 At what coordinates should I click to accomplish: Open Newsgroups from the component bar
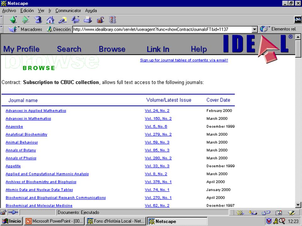pyautogui.click(x=266, y=213)
